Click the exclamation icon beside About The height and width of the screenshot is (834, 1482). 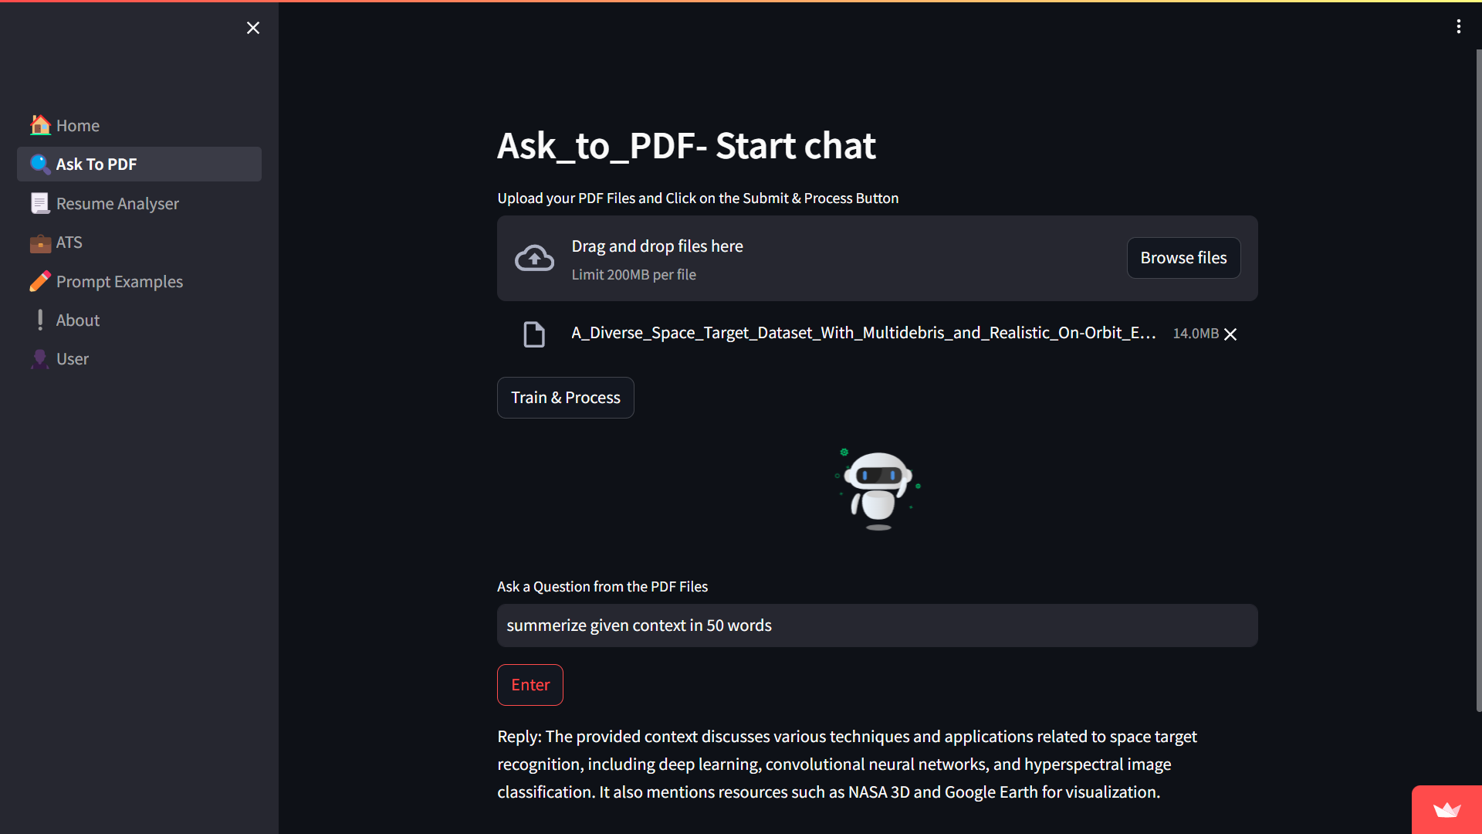(x=40, y=320)
